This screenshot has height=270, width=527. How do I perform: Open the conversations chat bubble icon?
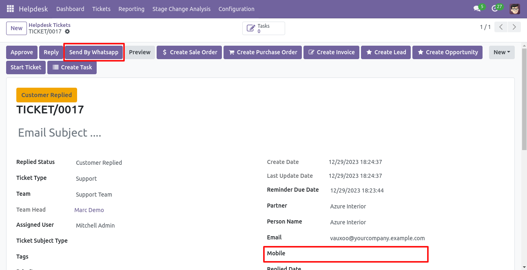point(477,9)
